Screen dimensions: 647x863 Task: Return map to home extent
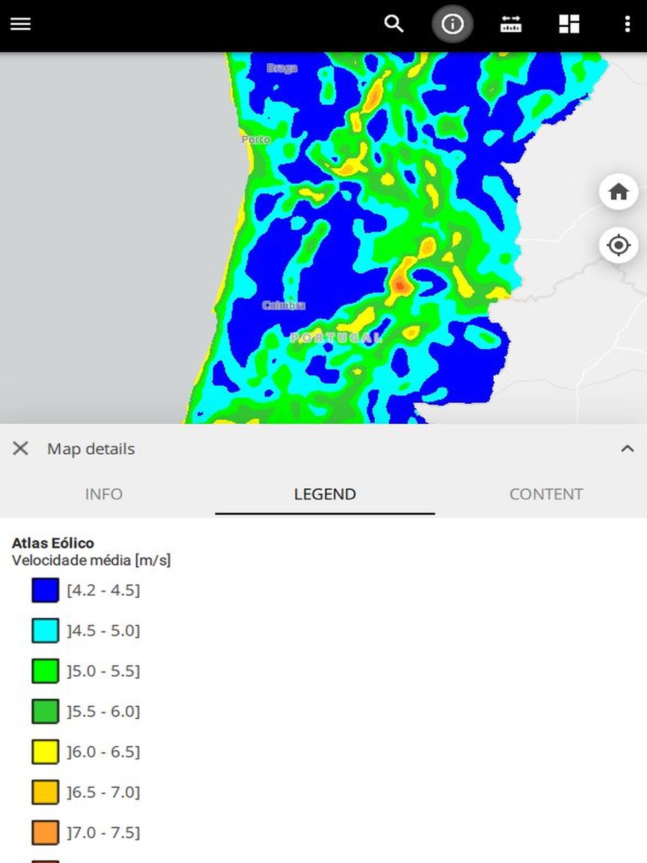pos(619,191)
